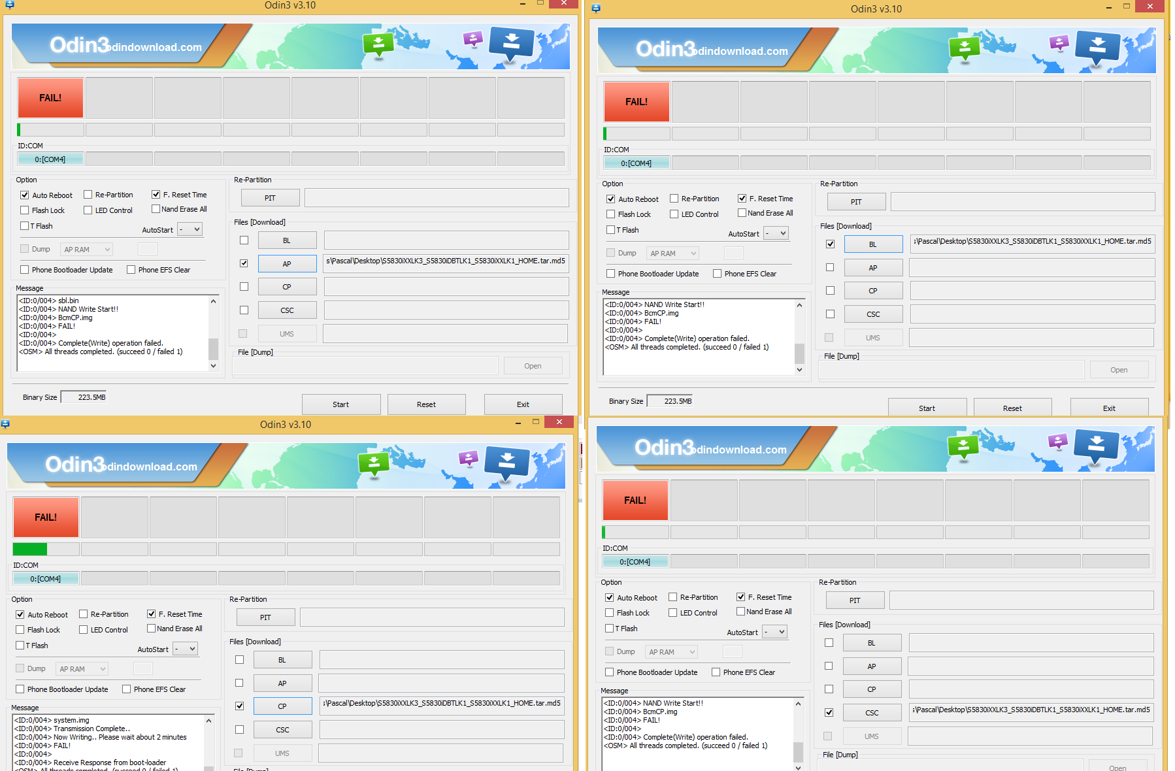1175x771 pixels.
Task: Expand the AP RAM dump dropdown in the bottom-left window
Action: click(82, 669)
